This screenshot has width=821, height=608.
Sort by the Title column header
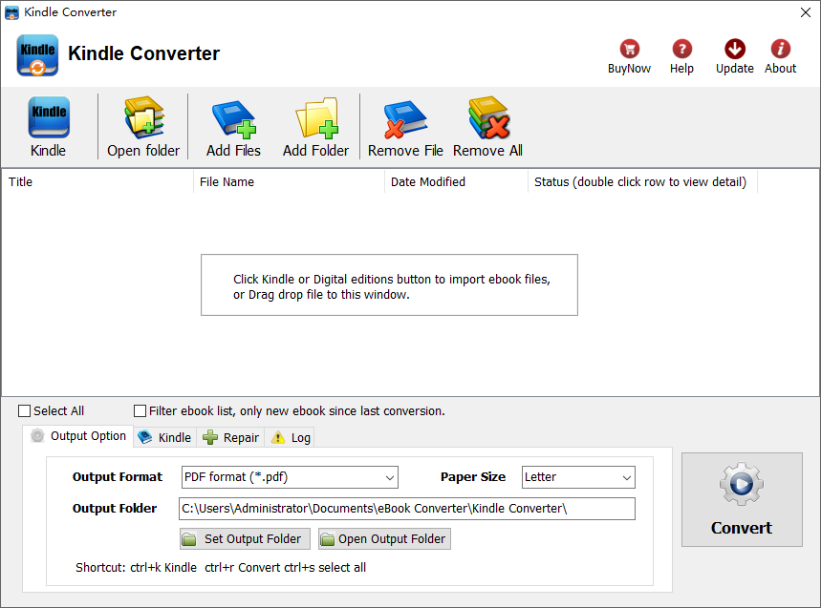pyautogui.click(x=97, y=182)
